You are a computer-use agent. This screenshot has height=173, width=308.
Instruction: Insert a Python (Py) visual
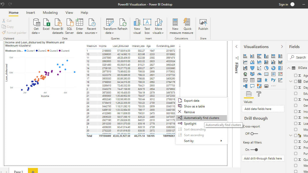273,80
